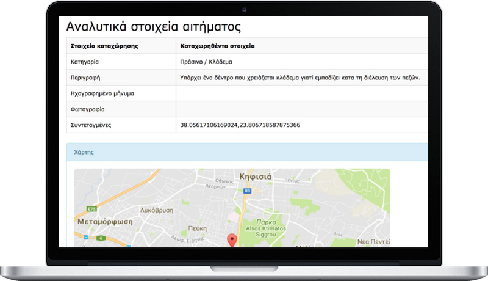Viewport: 488px width, 281px height.
Task: Click the Μεταμόρφωση label on the map
Action: (x=106, y=222)
